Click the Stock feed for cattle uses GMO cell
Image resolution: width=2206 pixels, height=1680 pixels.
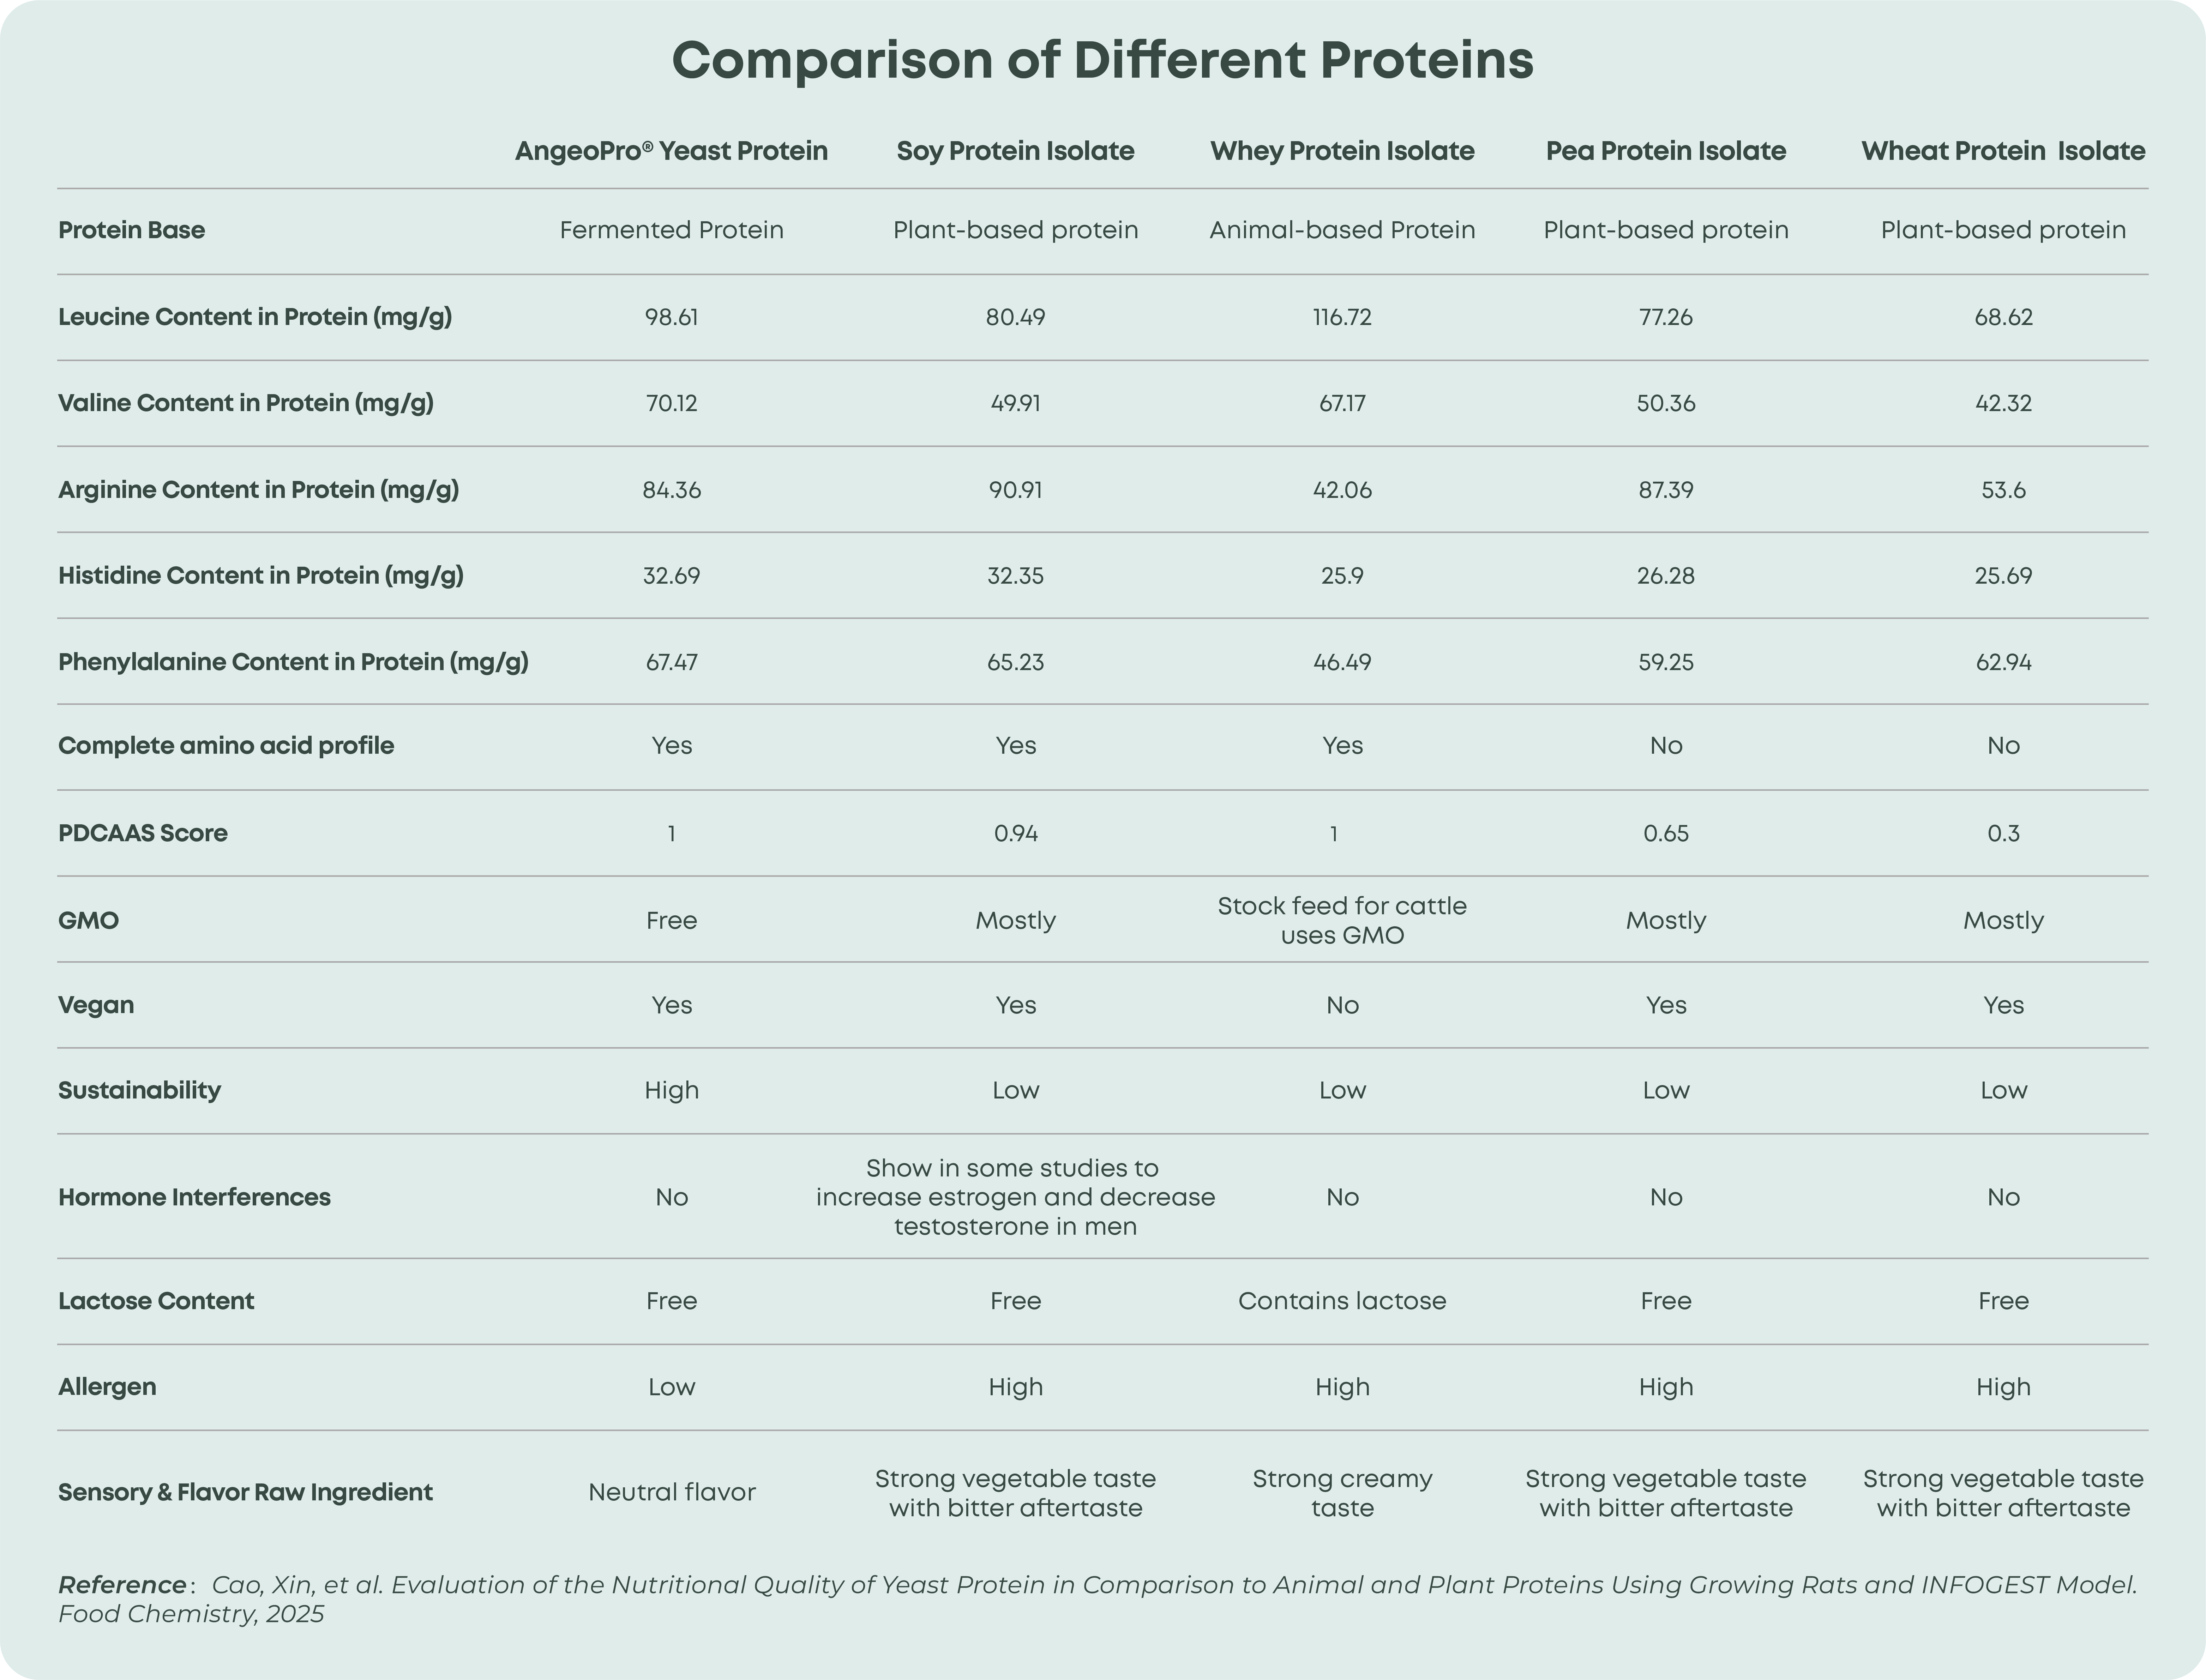point(1342,920)
